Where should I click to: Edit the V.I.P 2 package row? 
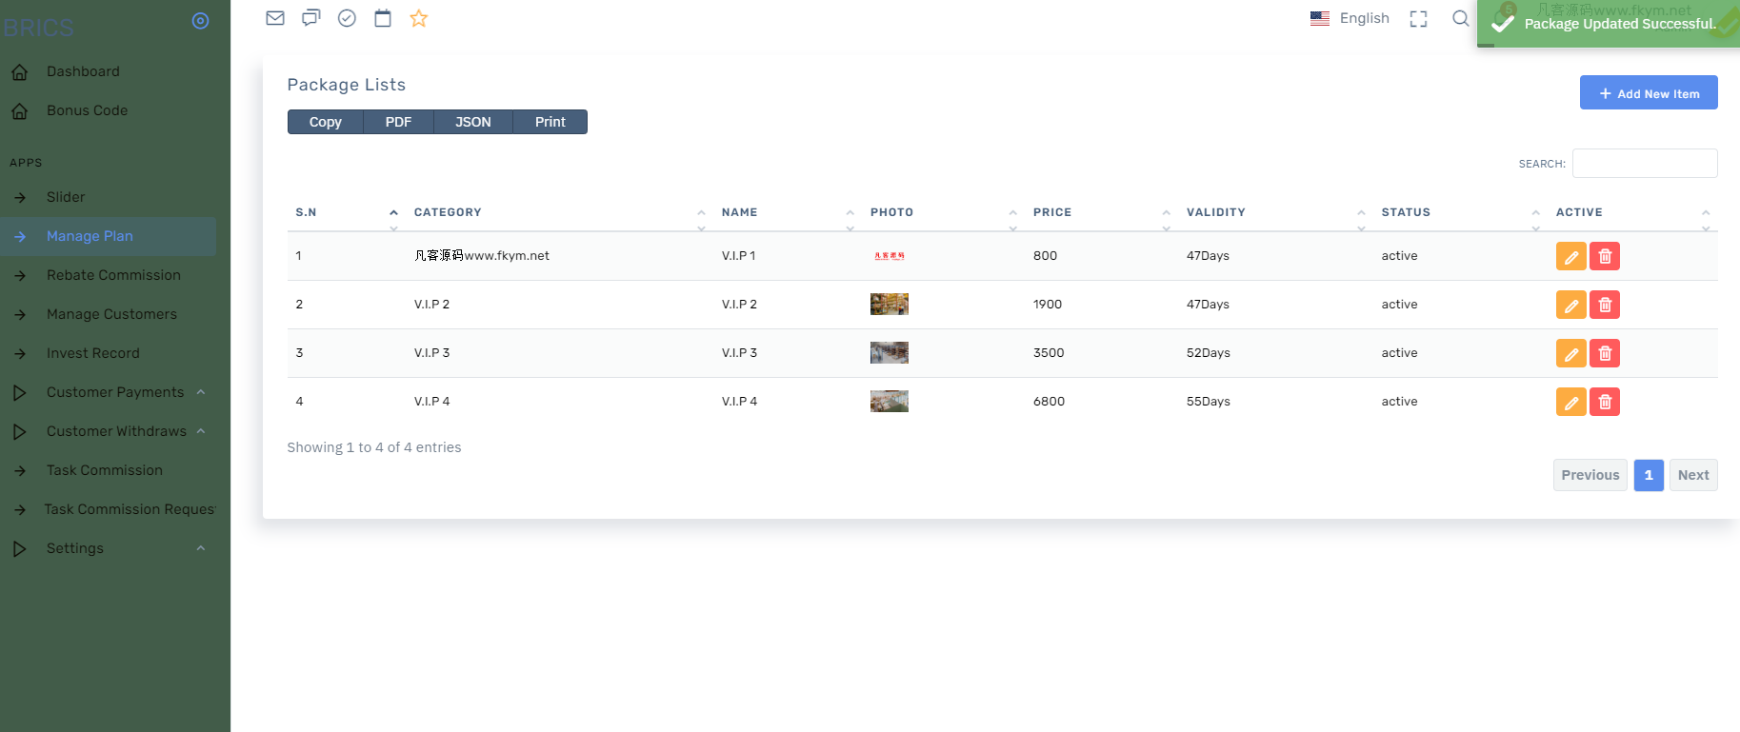tap(1570, 305)
